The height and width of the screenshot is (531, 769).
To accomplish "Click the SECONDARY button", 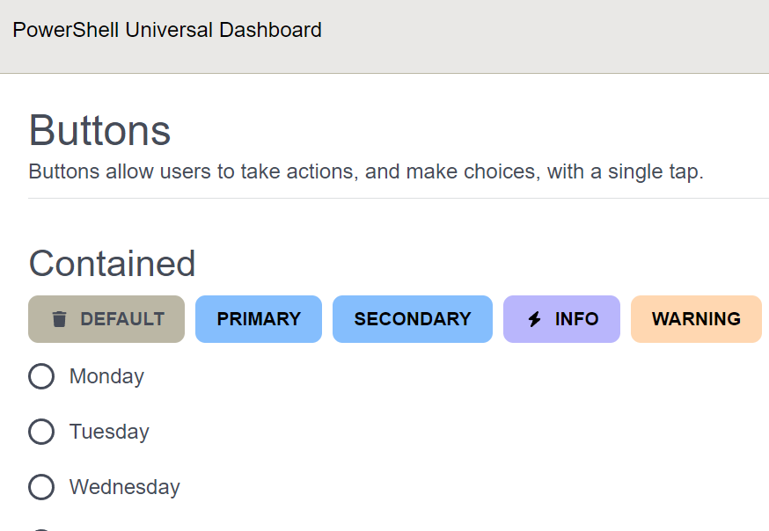I will (x=412, y=319).
